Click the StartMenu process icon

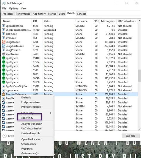tap(4, 98)
